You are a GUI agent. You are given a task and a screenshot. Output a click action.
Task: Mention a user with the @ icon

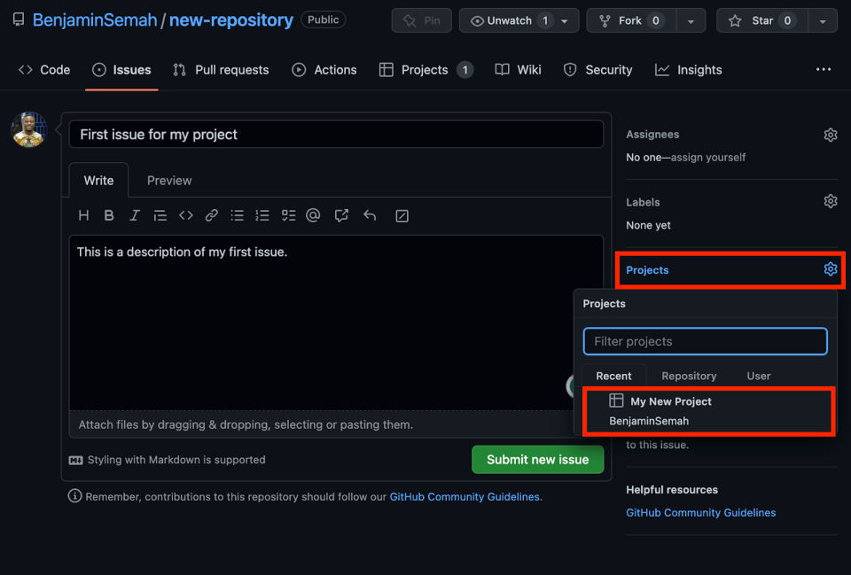pos(313,215)
